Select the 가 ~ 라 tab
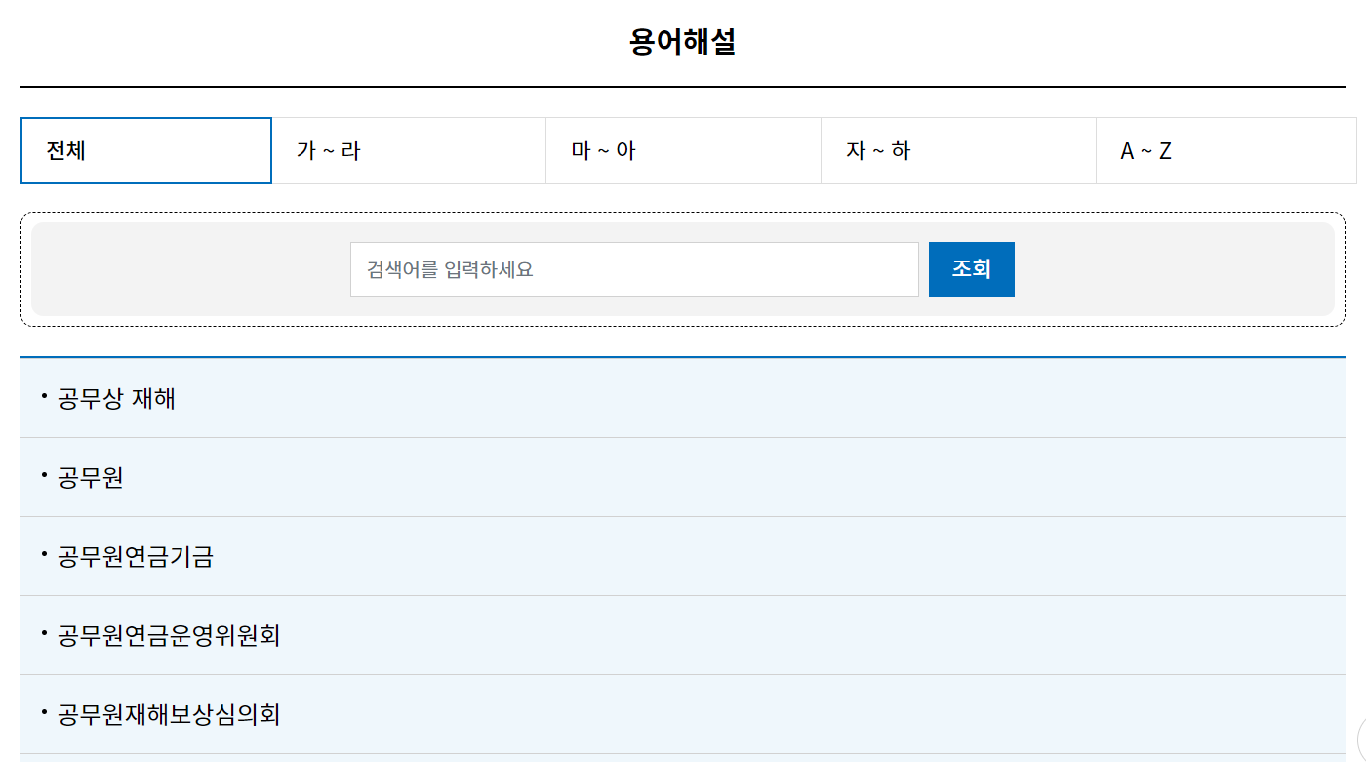The height and width of the screenshot is (762, 1366). click(x=408, y=150)
